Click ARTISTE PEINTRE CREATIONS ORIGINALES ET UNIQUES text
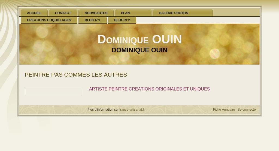 [149, 89]
